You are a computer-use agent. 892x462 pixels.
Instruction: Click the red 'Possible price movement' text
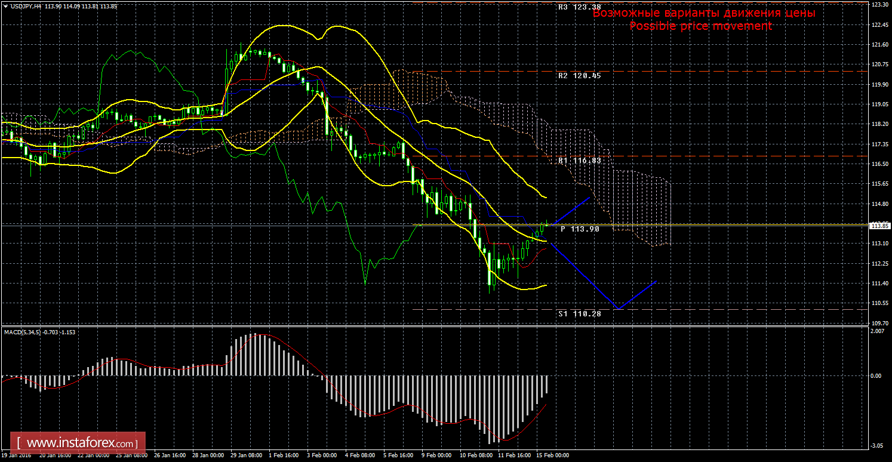point(700,26)
